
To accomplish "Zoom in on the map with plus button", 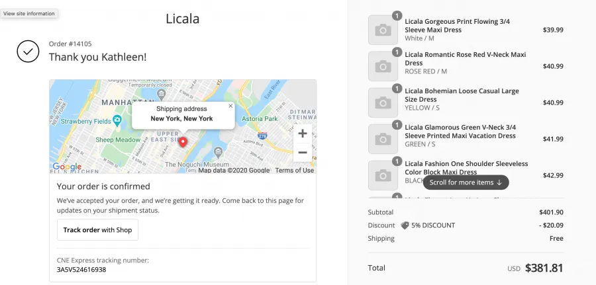I will point(303,134).
